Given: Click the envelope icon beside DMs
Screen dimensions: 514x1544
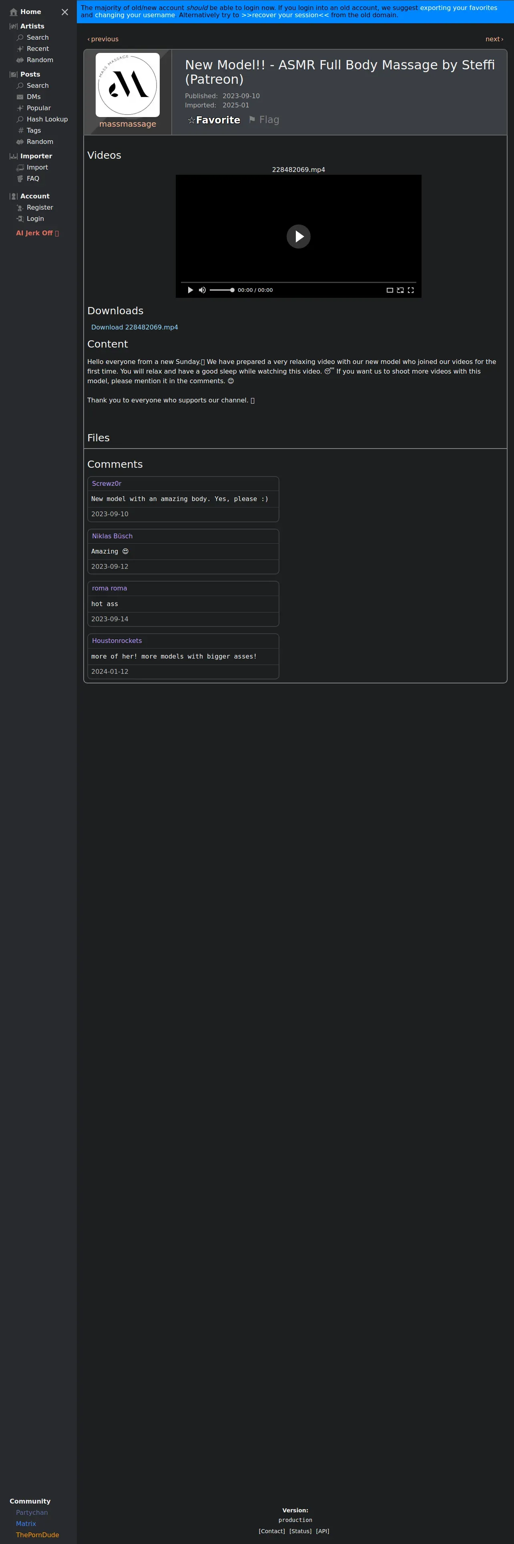Looking at the screenshot, I should [x=20, y=97].
